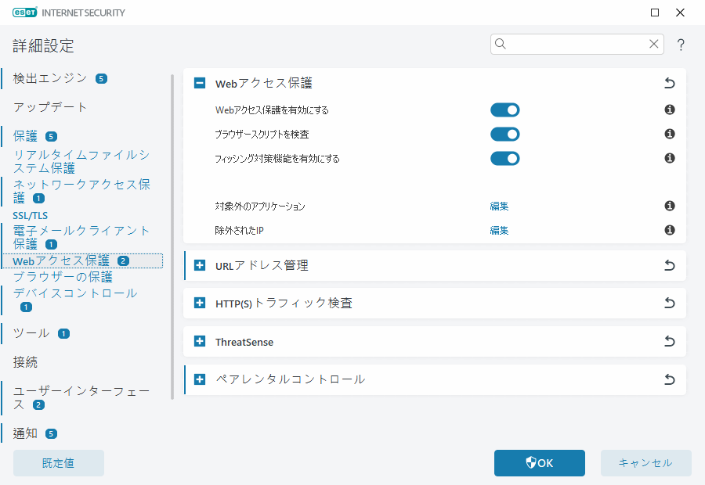
Task: Open デバイスコントロール settings
Action: [73, 292]
